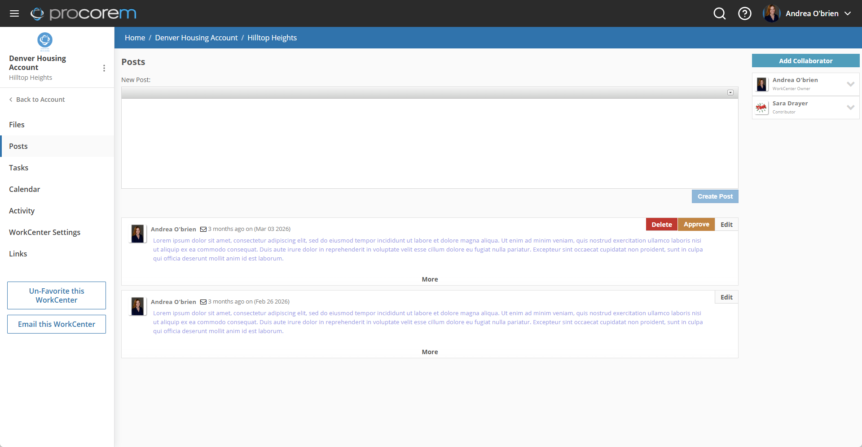Open Hilltop Heights breadcrumb
862x447 pixels.
point(272,38)
